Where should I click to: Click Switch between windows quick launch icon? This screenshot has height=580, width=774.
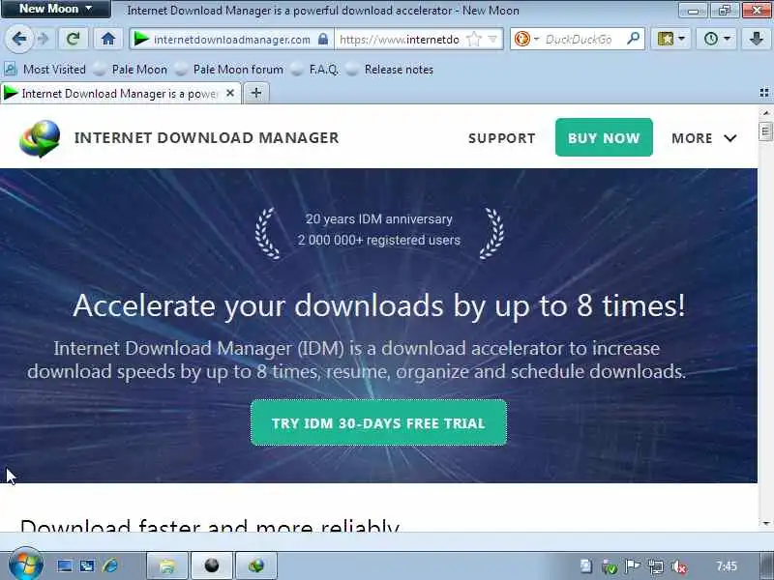pos(87,565)
